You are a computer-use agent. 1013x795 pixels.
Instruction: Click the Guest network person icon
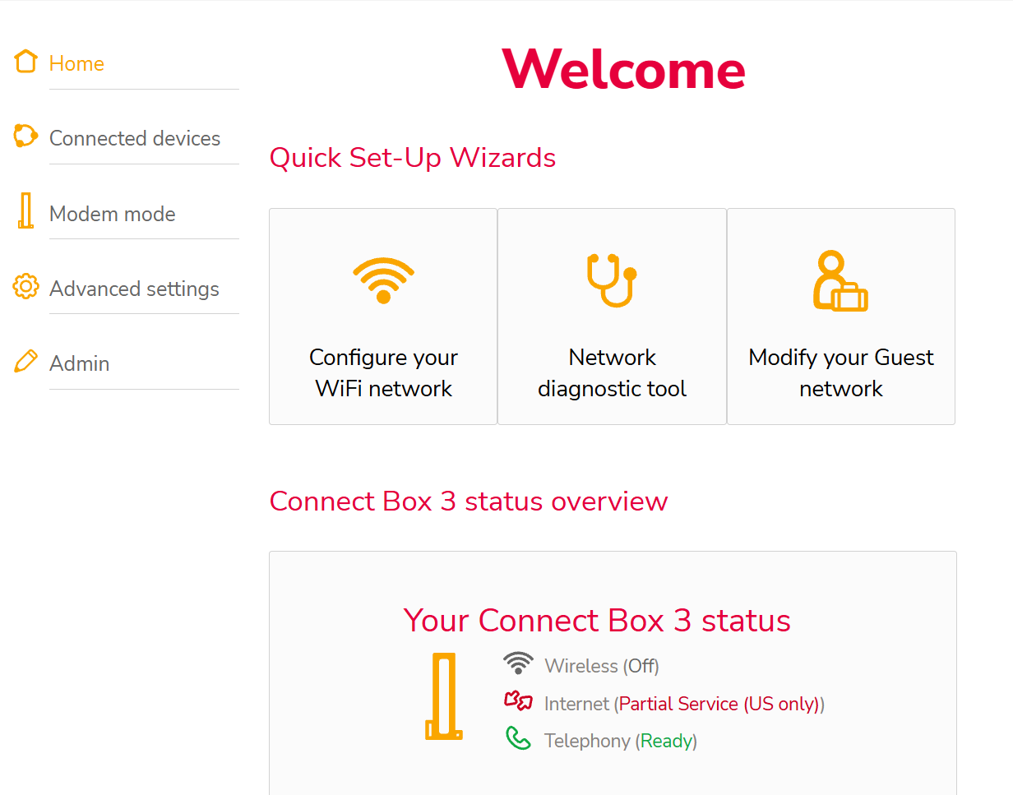(840, 280)
